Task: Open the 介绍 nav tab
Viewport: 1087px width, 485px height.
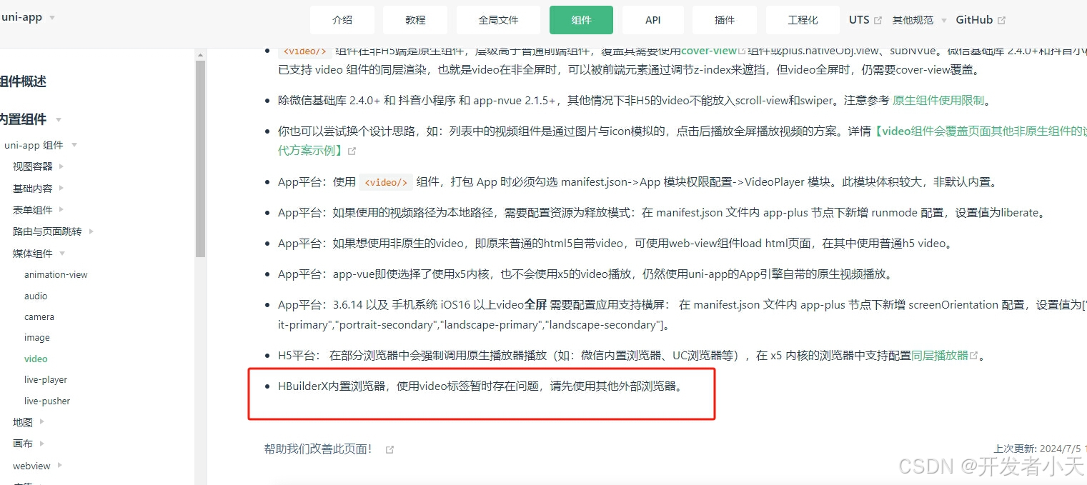Action: point(342,20)
